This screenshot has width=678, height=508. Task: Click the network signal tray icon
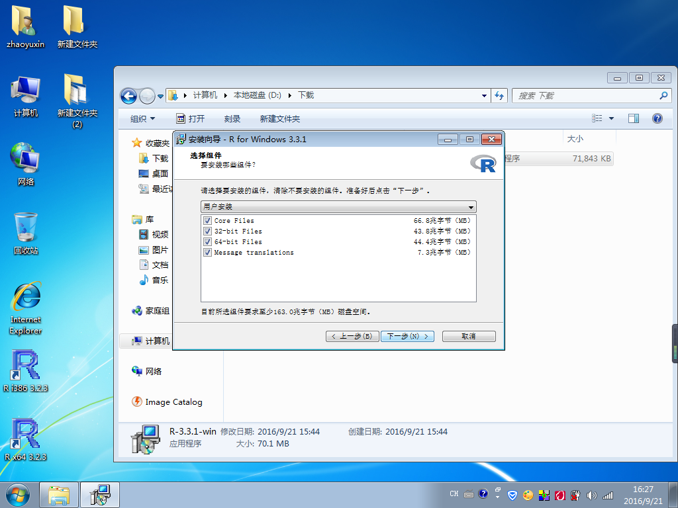(608, 495)
